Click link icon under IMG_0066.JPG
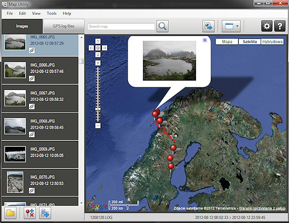289x223 pixels. (32, 78)
